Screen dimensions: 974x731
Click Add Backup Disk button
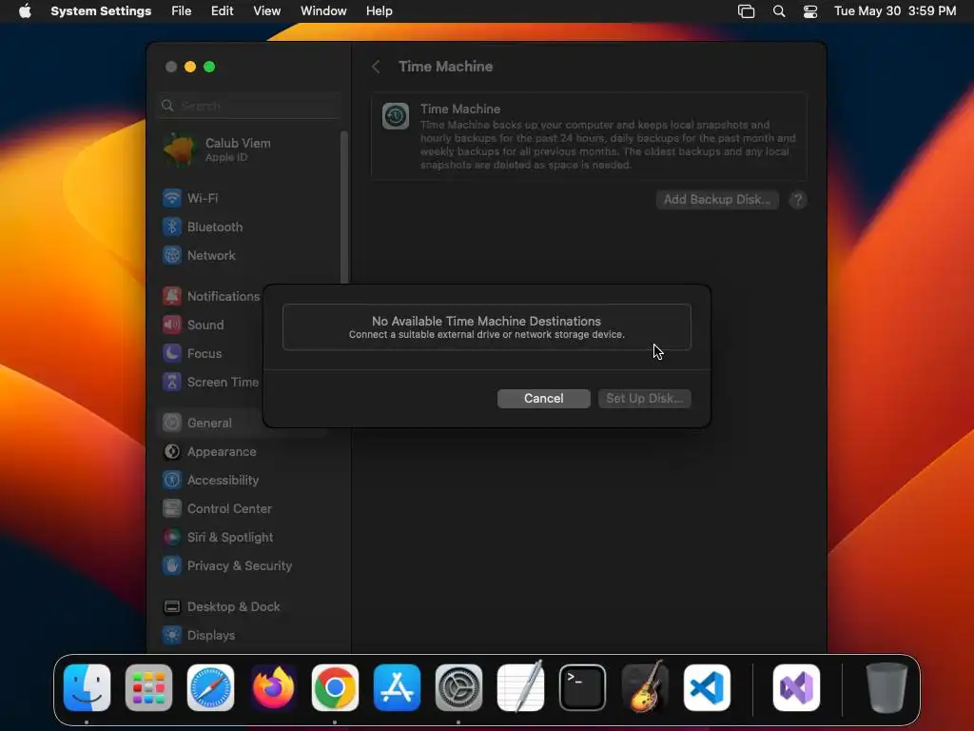click(717, 200)
